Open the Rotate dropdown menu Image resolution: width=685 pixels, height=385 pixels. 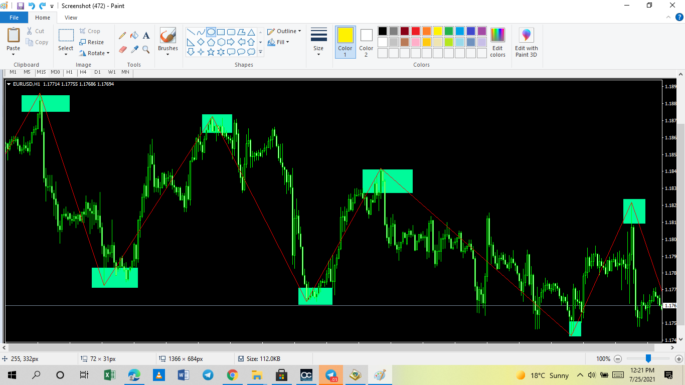tap(95, 53)
